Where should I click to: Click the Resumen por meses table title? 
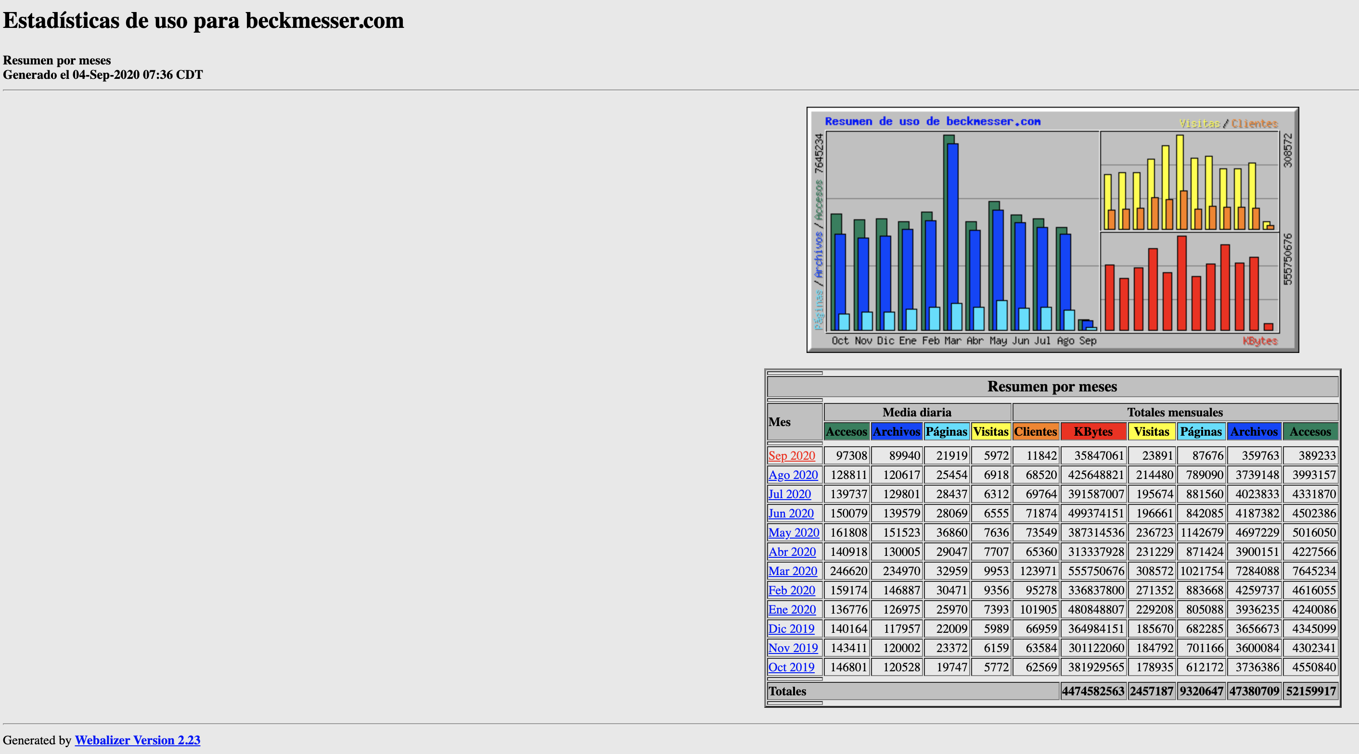click(1052, 387)
